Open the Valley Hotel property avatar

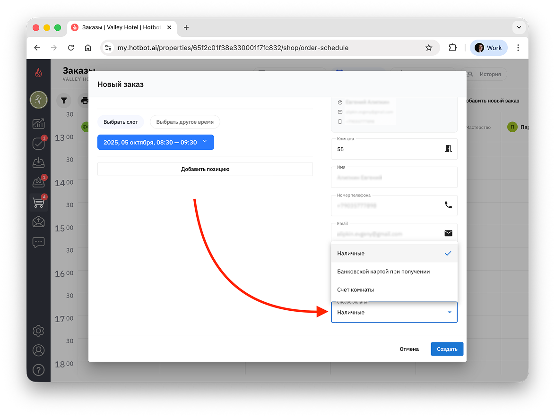(39, 100)
